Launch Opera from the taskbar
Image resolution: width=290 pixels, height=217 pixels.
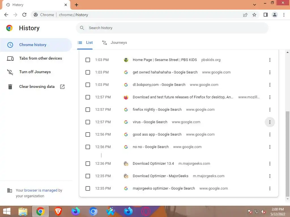tap(146, 211)
